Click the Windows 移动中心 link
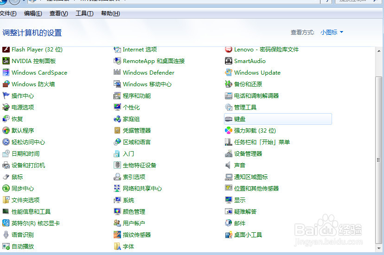The image size is (384, 255). point(147,84)
